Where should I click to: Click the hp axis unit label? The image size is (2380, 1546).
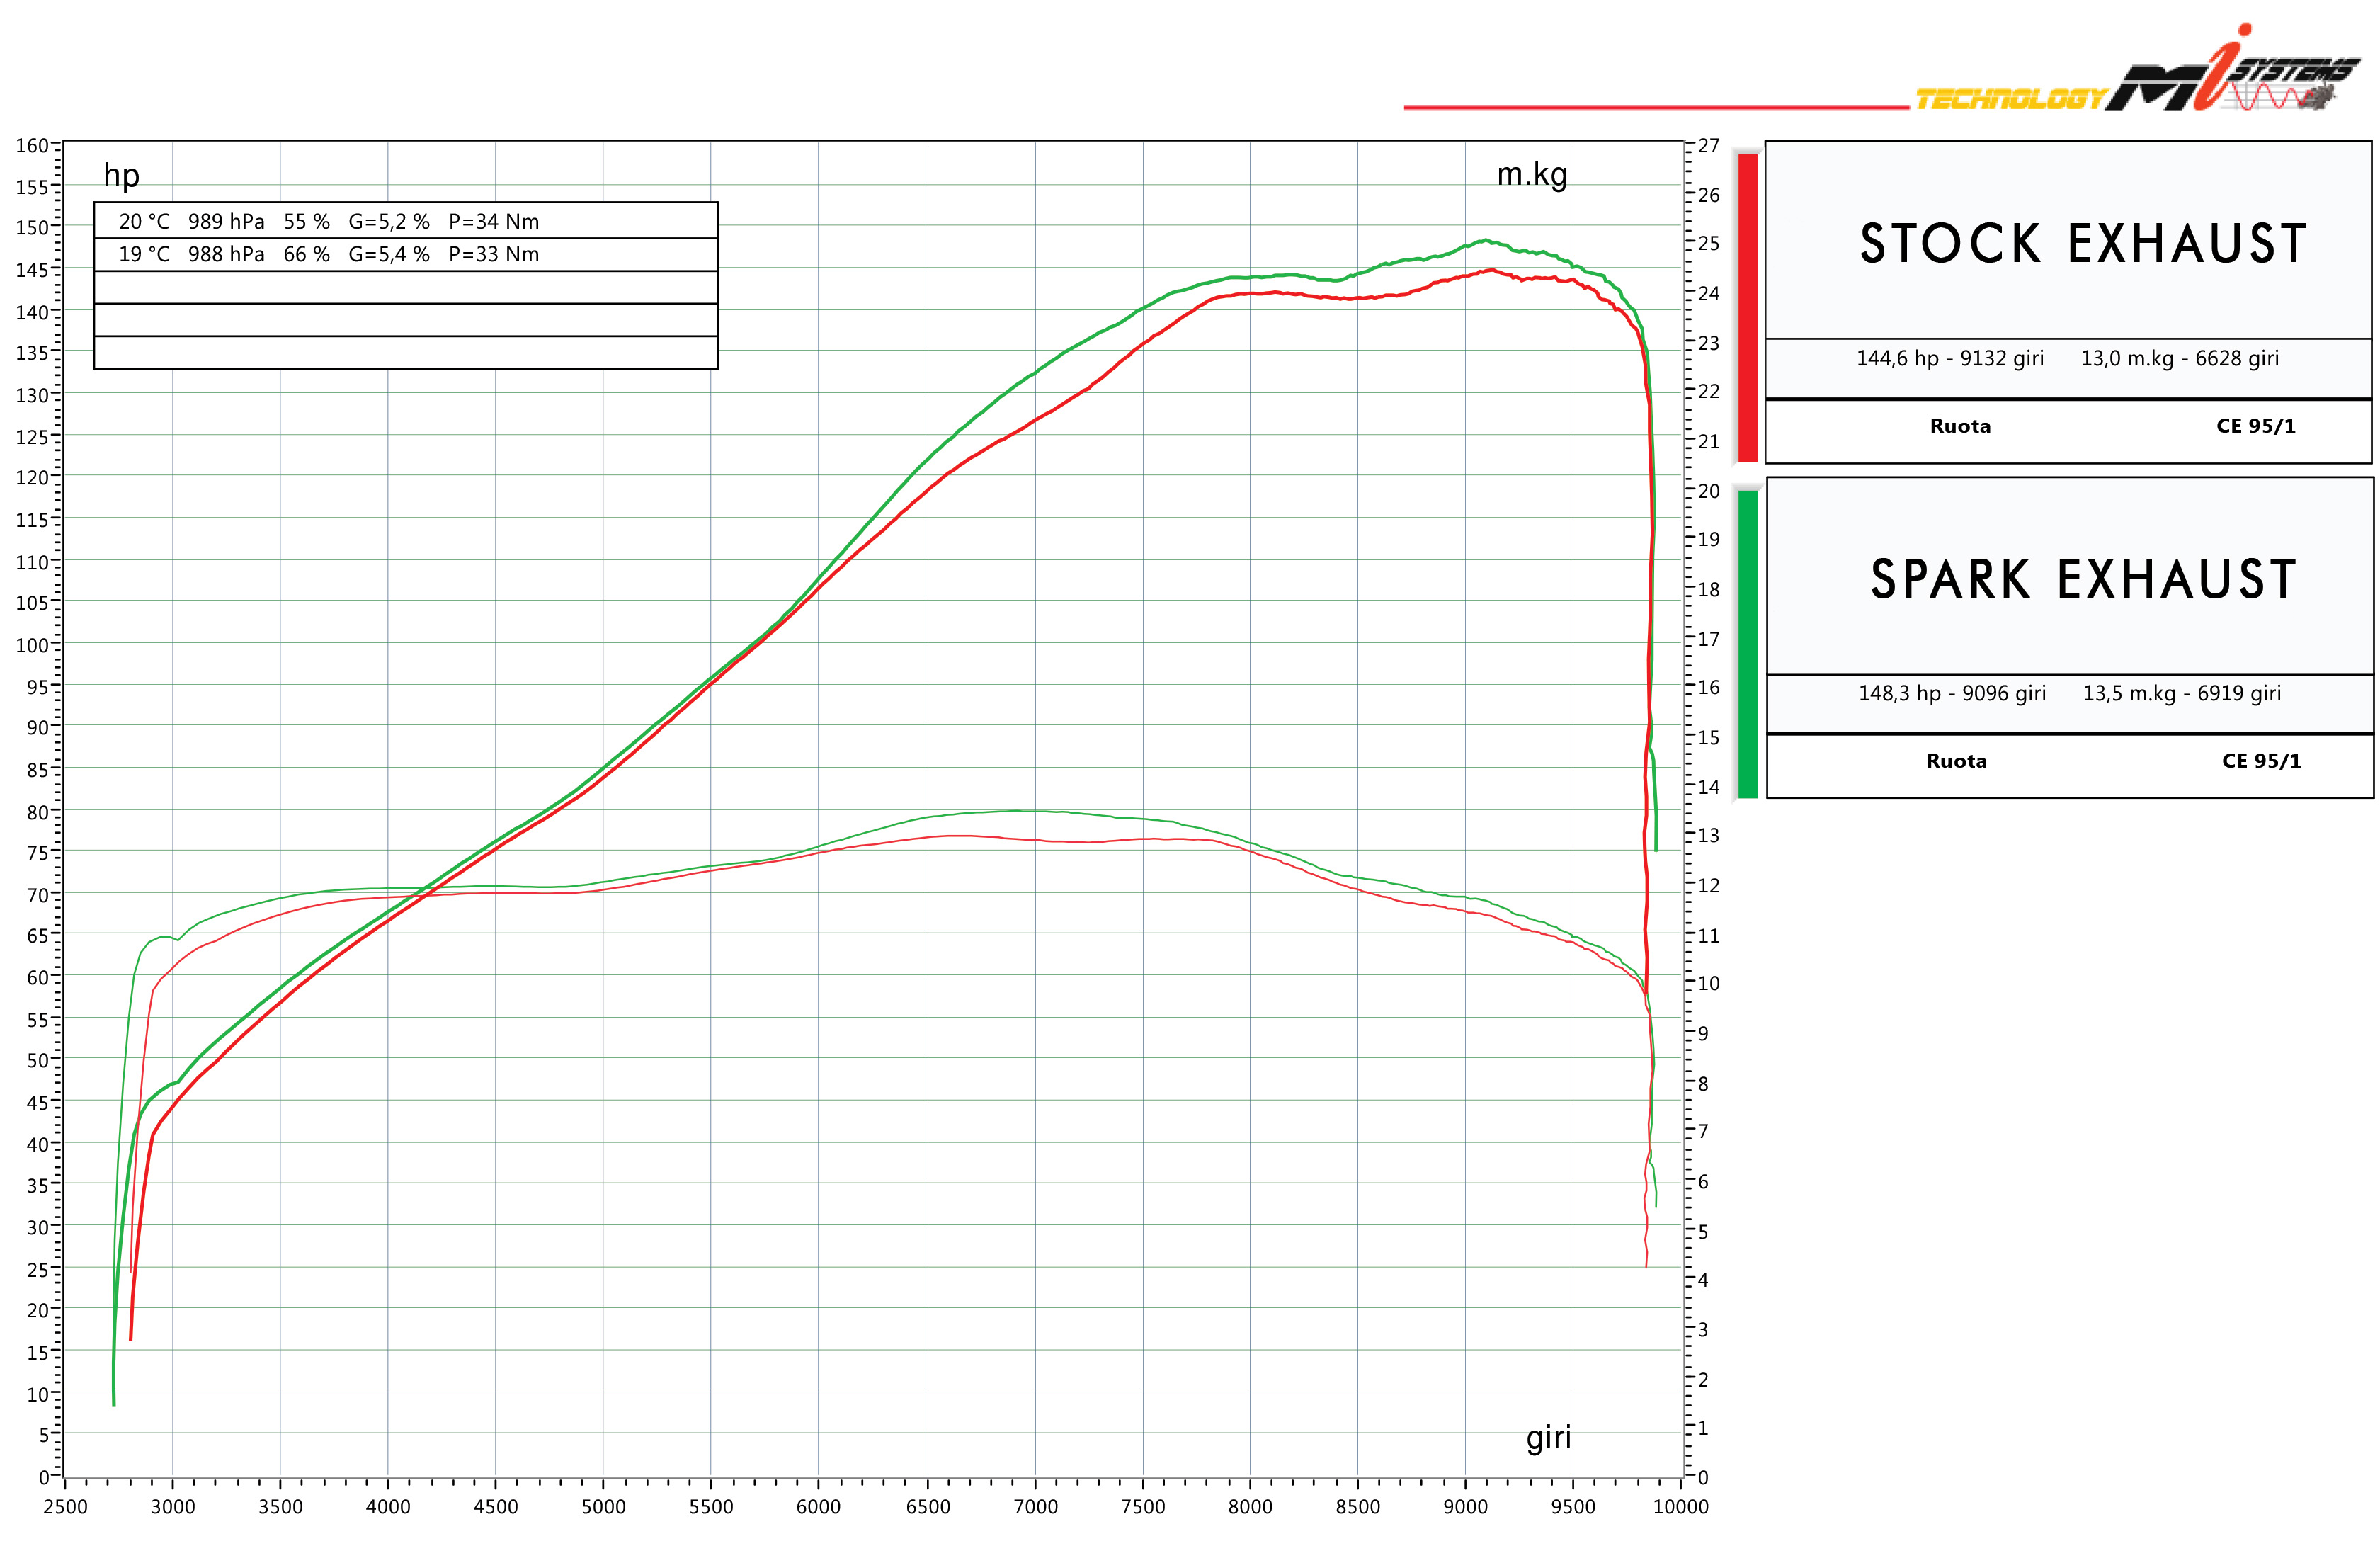pos(121,176)
